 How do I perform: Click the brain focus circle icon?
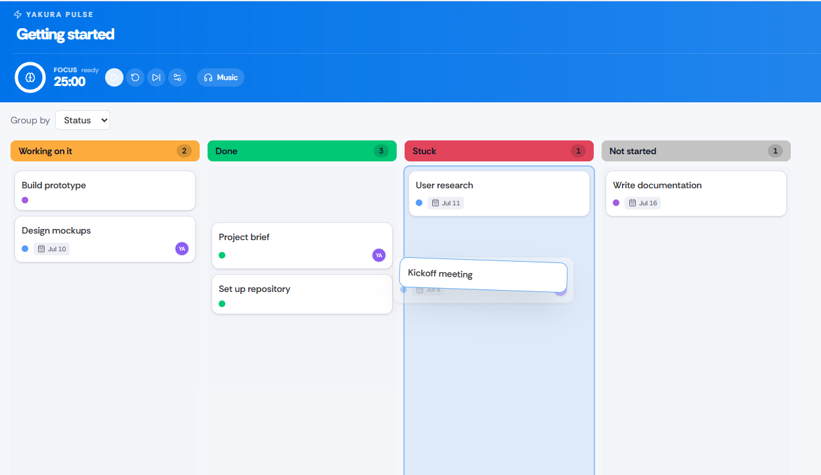click(x=30, y=77)
